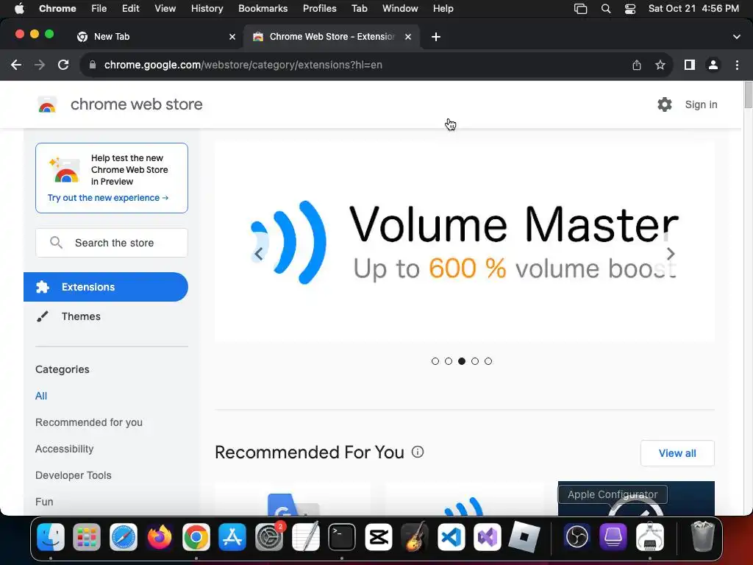Open Visual Studio Code from the Dock

[452, 536]
